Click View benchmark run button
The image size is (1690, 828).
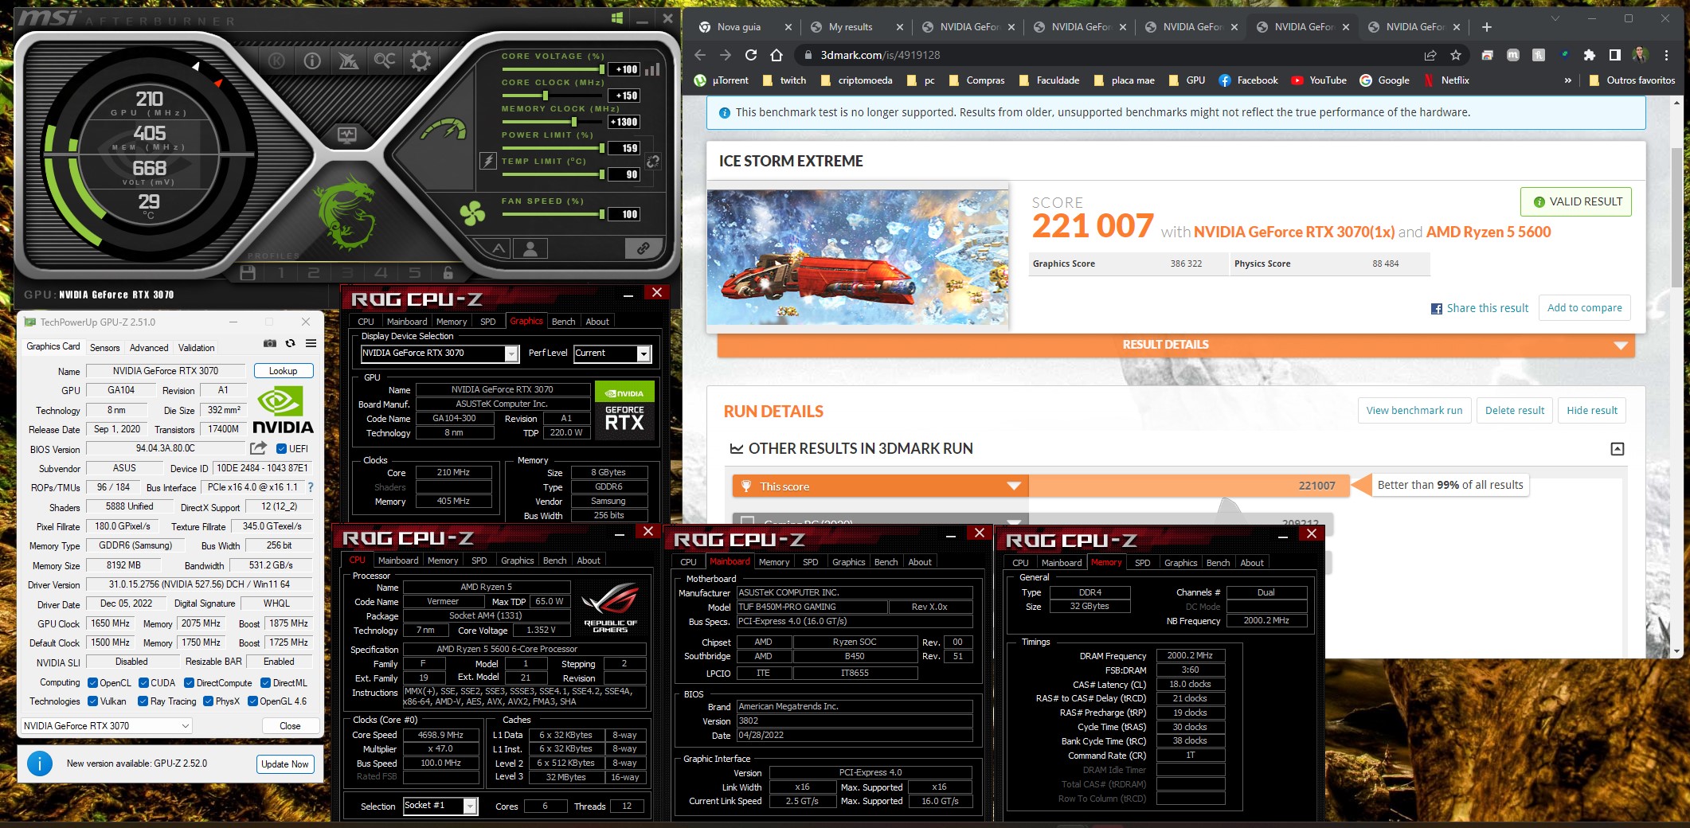click(x=1414, y=411)
